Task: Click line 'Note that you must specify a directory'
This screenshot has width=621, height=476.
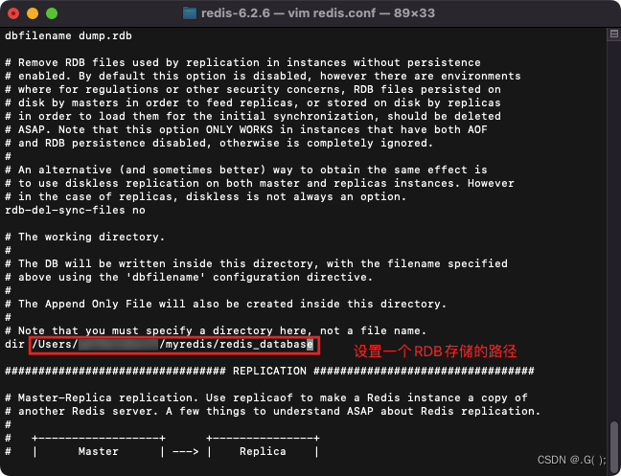Action: [216, 330]
